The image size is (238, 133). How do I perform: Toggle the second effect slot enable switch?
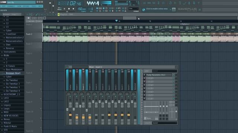(x=174, y=78)
